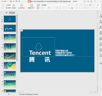Click the Share icon in title bar

[88, 1]
